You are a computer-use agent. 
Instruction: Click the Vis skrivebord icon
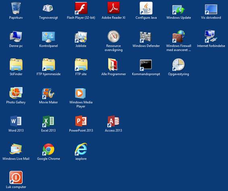[211, 9]
